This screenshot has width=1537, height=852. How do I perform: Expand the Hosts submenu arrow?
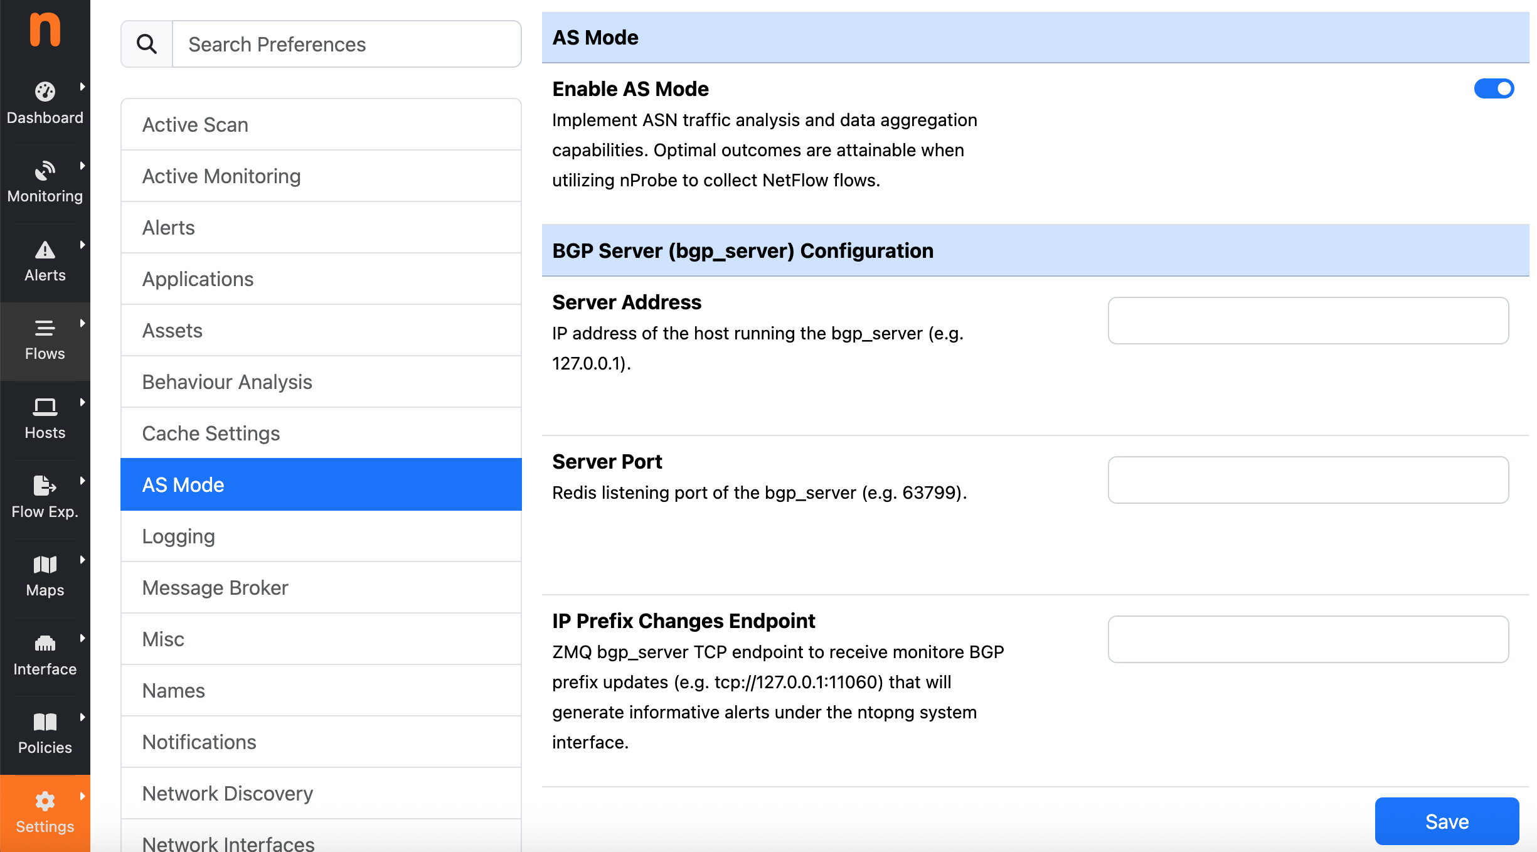pyautogui.click(x=82, y=402)
